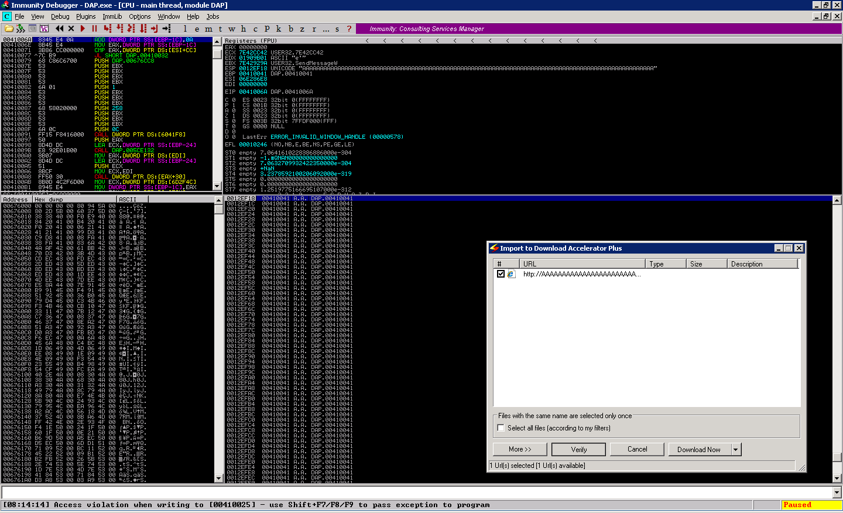The width and height of the screenshot is (843, 513).
Task: Click the Step into toolbar icon
Action: [107, 29]
